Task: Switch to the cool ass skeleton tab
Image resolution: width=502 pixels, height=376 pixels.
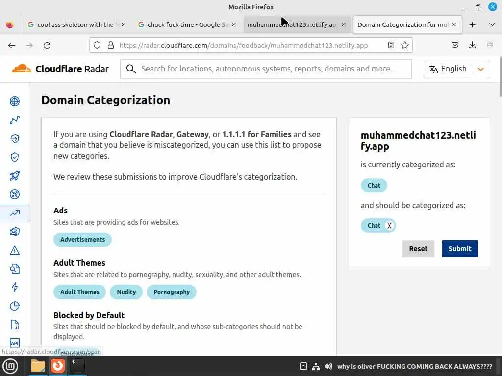Action: [x=77, y=24]
